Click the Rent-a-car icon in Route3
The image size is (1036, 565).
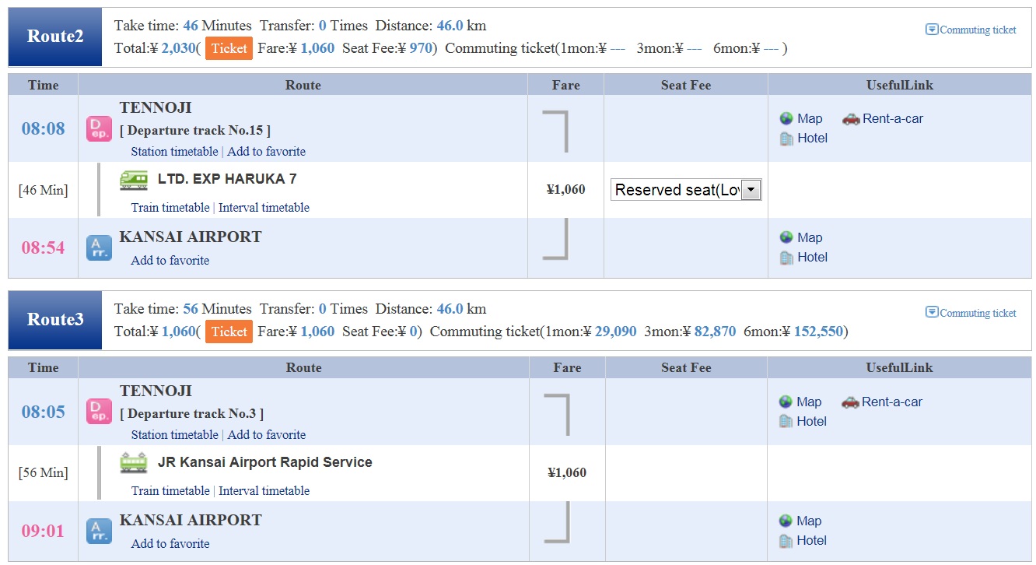point(850,402)
